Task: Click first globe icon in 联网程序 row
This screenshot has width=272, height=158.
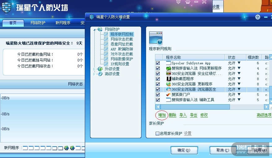Action: coord(67,148)
